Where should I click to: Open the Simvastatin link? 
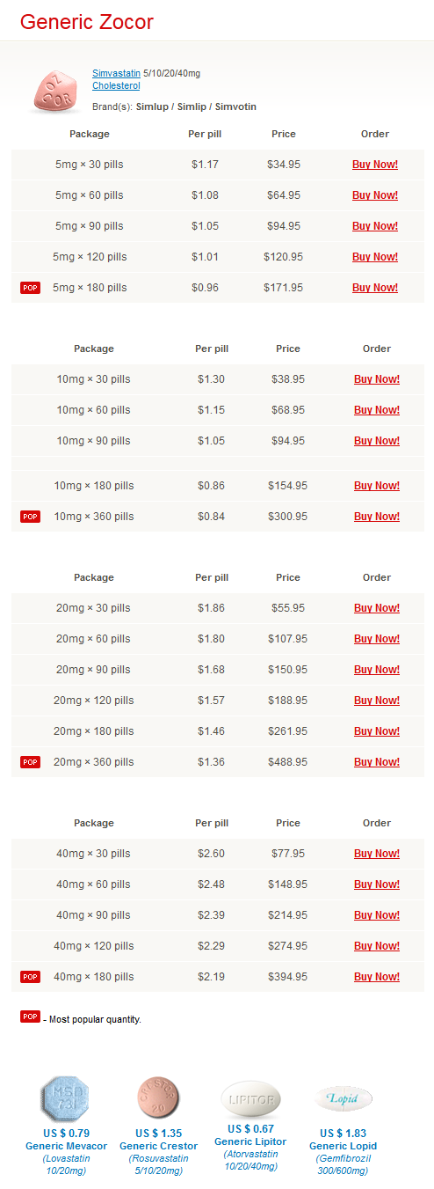tap(116, 74)
